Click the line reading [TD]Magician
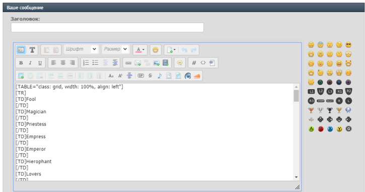Viewport: 365px width, 192px height. [x=31, y=111]
